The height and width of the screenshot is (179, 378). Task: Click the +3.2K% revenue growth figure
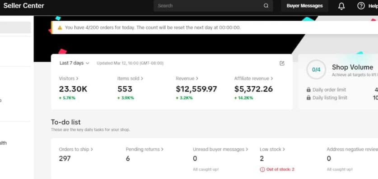click(x=184, y=98)
